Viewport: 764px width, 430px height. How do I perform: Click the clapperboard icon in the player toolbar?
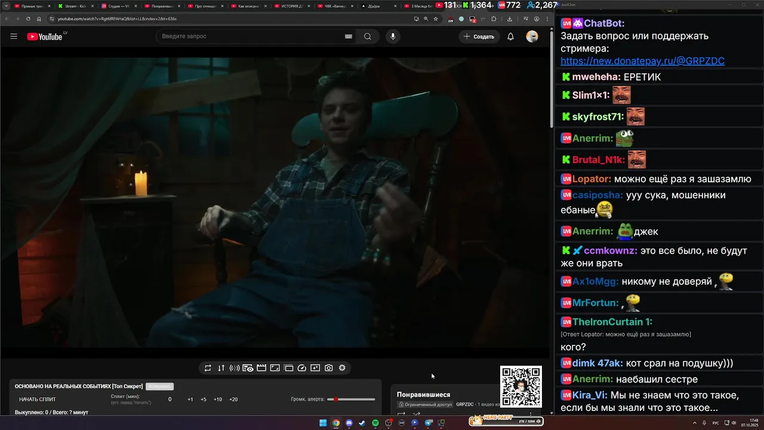(x=261, y=368)
